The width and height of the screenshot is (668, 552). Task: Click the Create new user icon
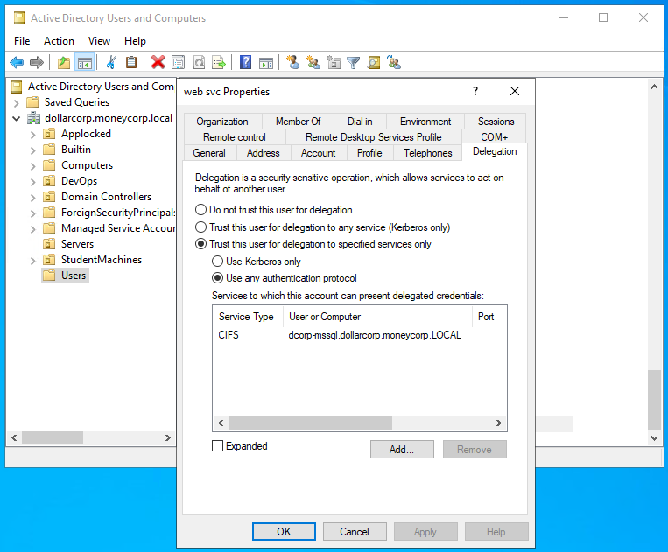coord(292,62)
